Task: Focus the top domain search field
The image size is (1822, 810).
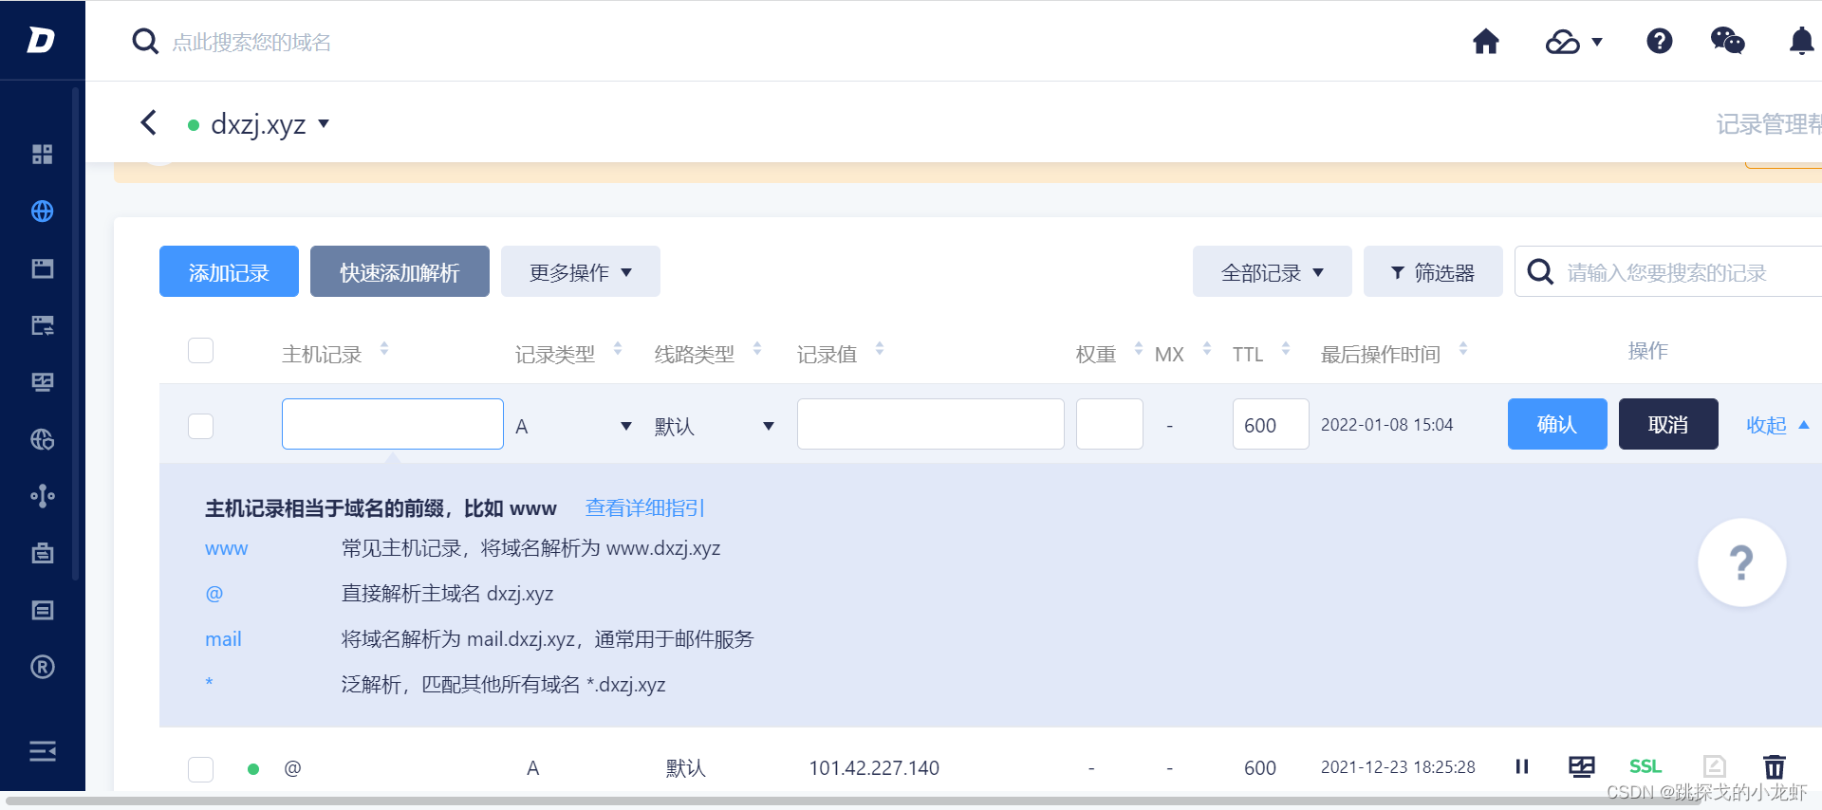Action: click(251, 42)
